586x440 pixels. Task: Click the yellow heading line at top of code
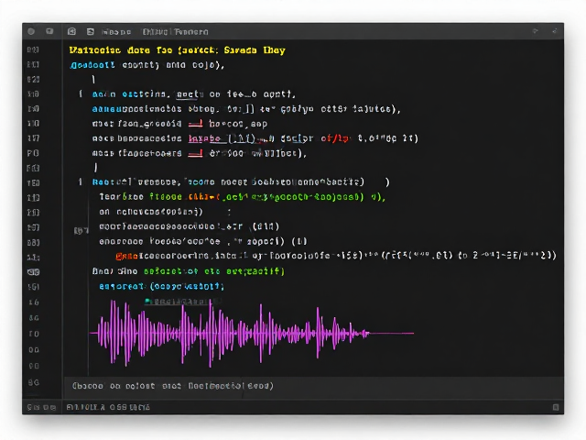(x=177, y=50)
